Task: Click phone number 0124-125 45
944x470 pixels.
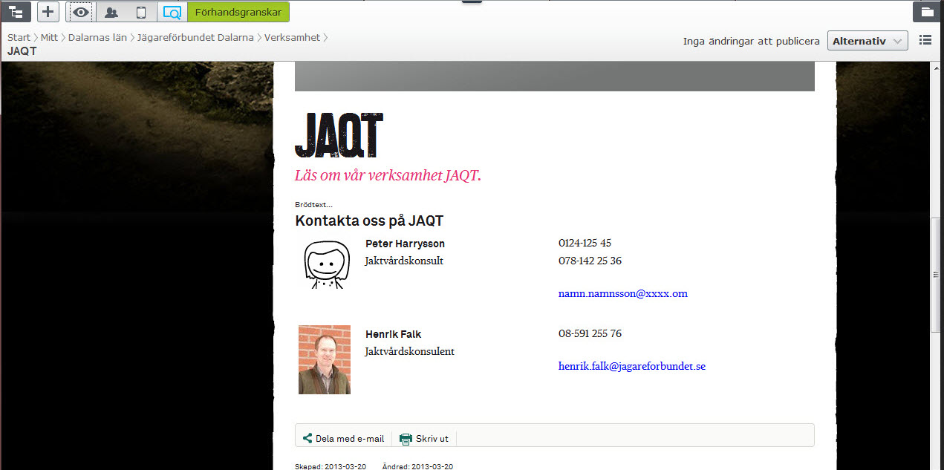Action: click(x=585, y=243)
